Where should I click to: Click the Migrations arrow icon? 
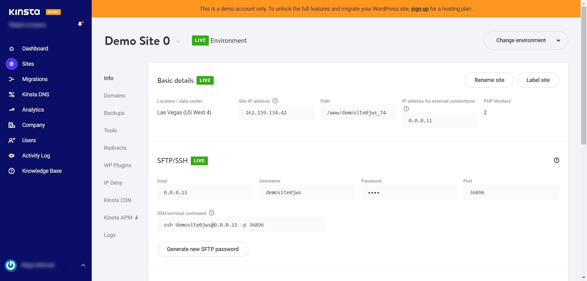tap(12, 79)
